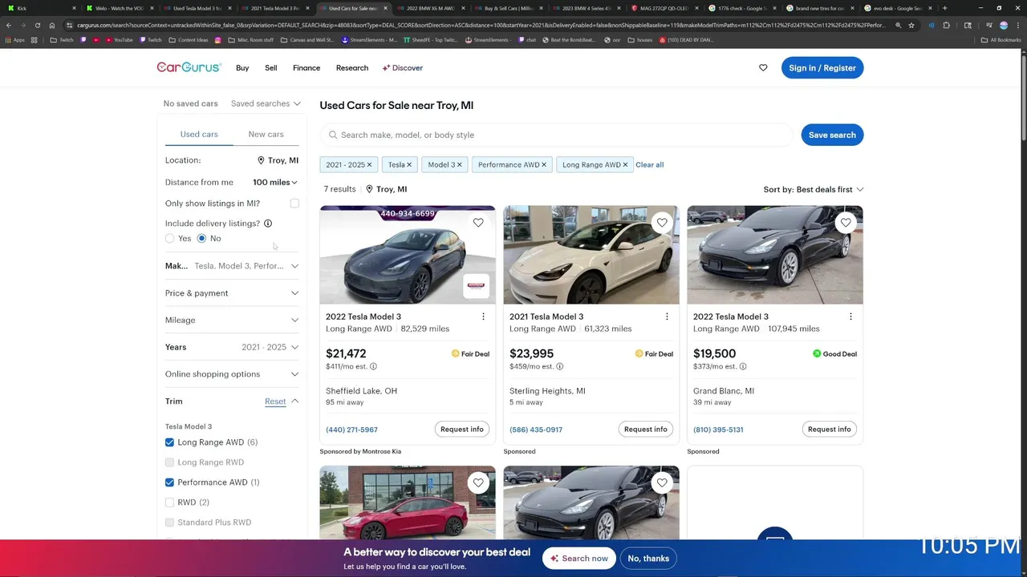This screenshot has height=577, width=1027.
Task: Click the search magnifier icon in search box
Action: 332,135
